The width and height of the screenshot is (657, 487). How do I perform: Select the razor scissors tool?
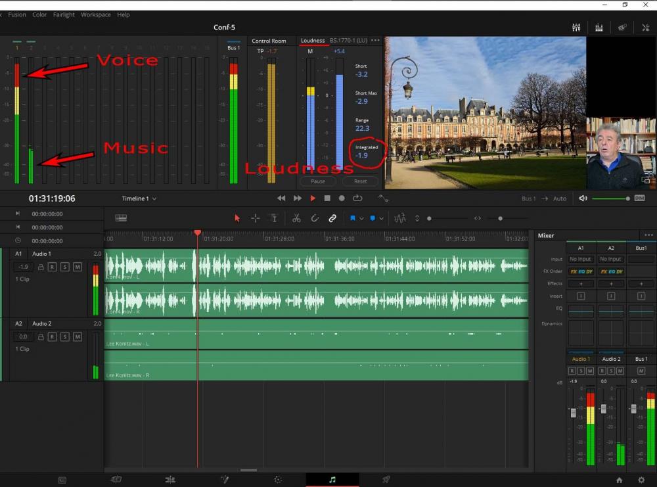(x=296, y=218)
